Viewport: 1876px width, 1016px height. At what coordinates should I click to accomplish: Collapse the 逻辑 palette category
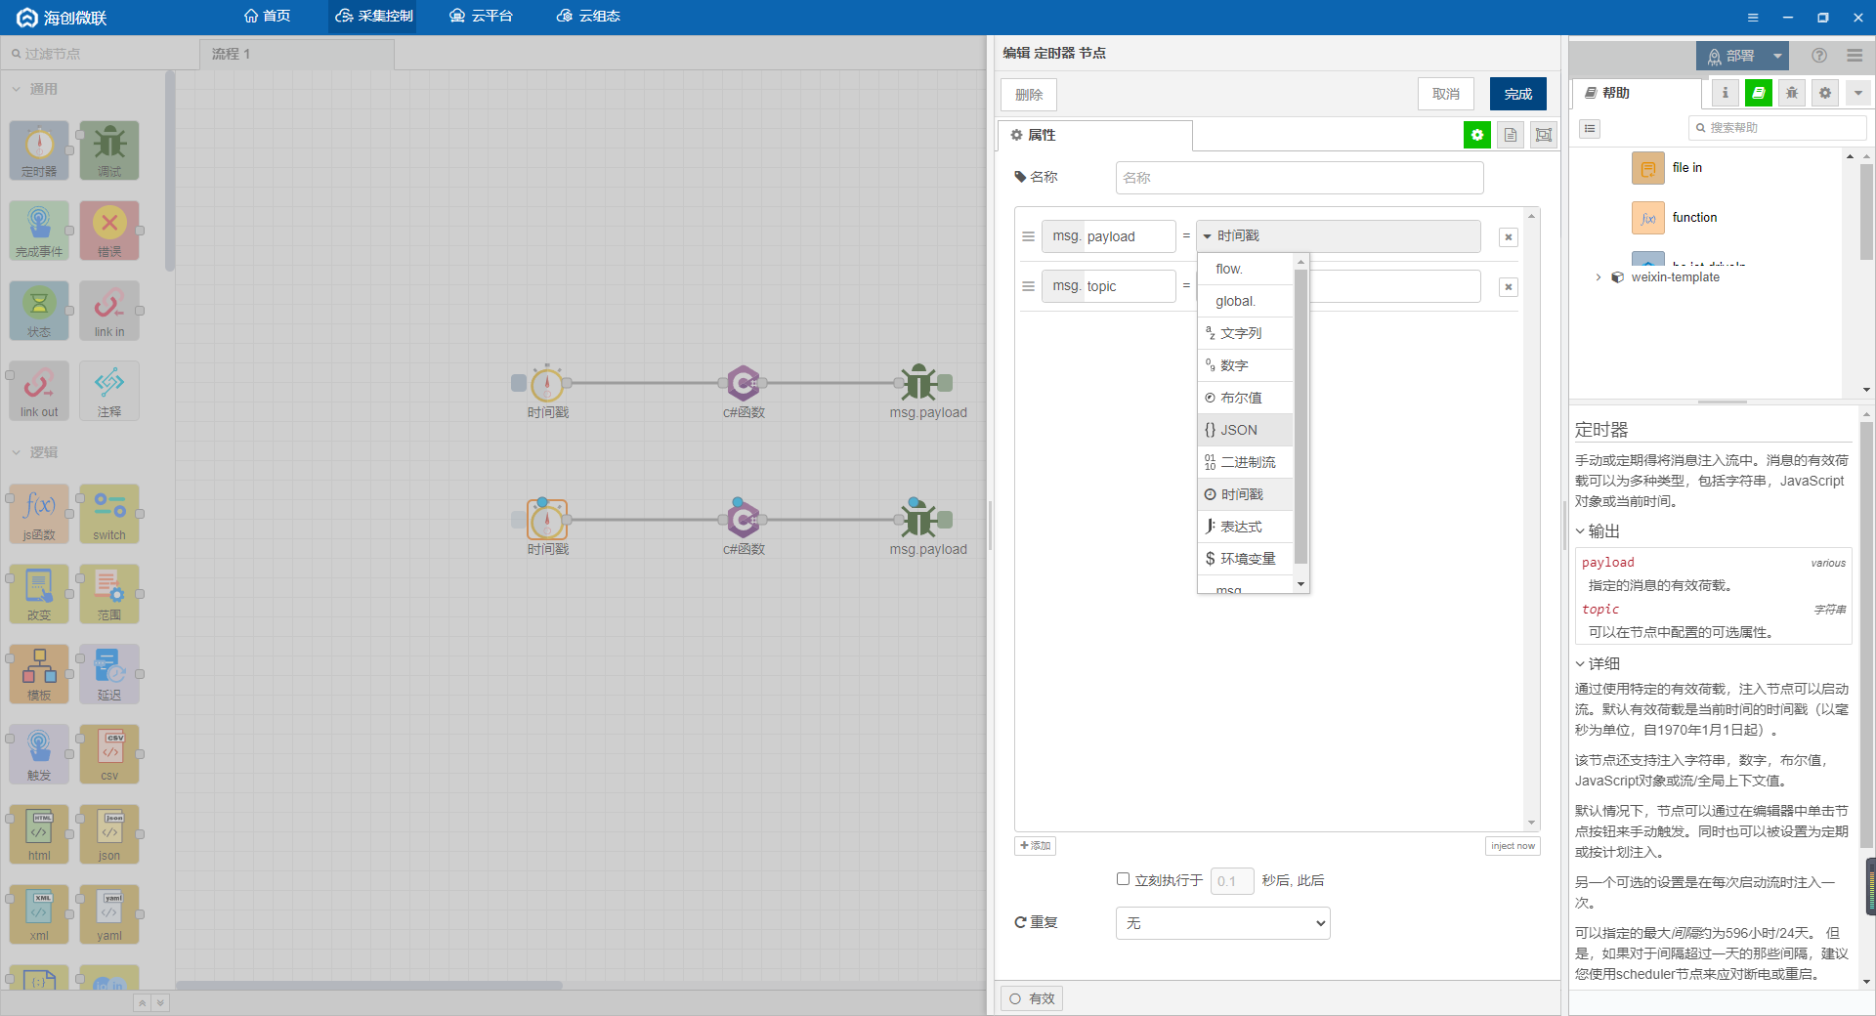tap(35, 452)
